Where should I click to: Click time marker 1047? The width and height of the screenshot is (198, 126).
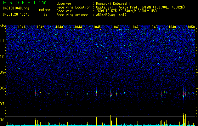click(x=135, y=27)
